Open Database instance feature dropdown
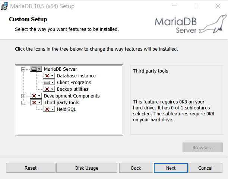 (x=49, y=76)
